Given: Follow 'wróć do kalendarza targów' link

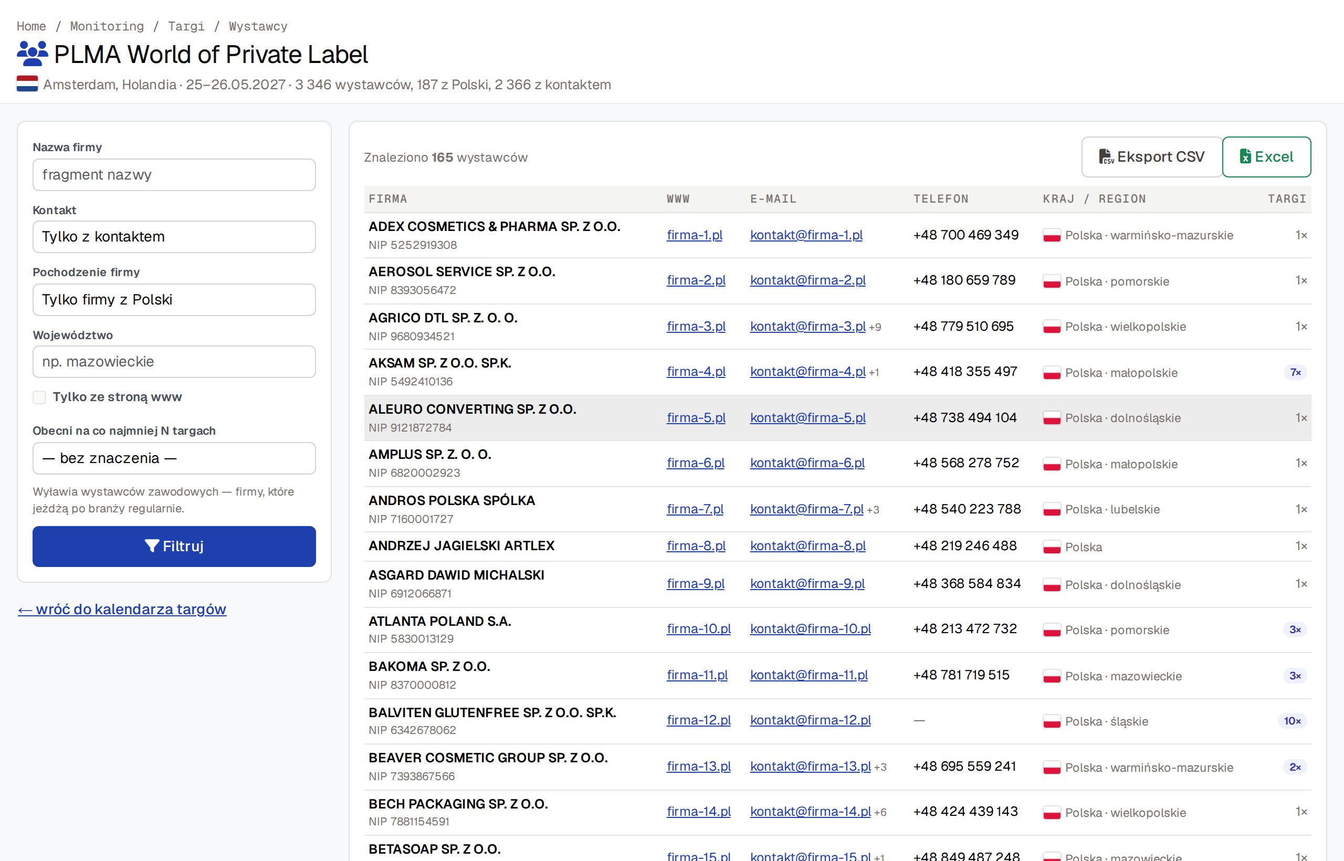Looking at the screenshot, I should pos(122,609).
